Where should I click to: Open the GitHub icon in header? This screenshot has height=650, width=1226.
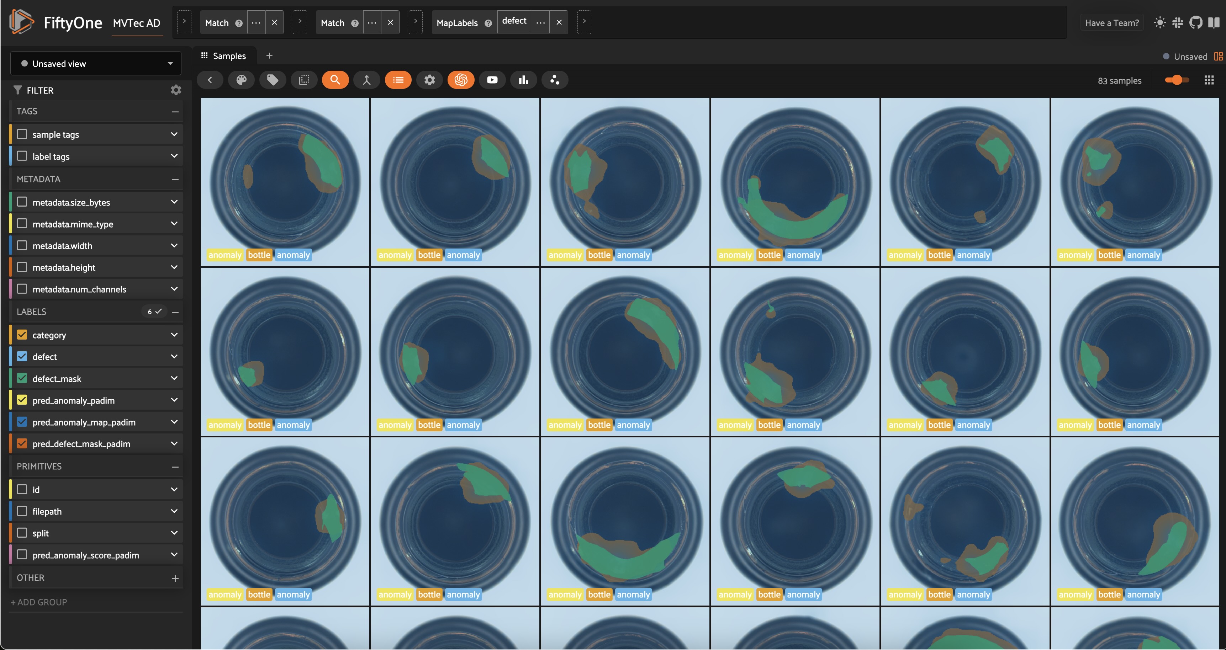pos(1195,22)
